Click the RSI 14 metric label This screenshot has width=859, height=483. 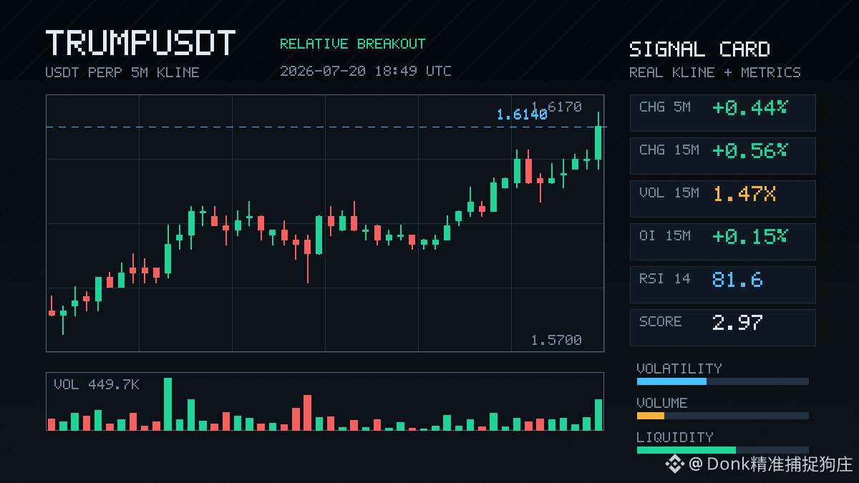665,278
